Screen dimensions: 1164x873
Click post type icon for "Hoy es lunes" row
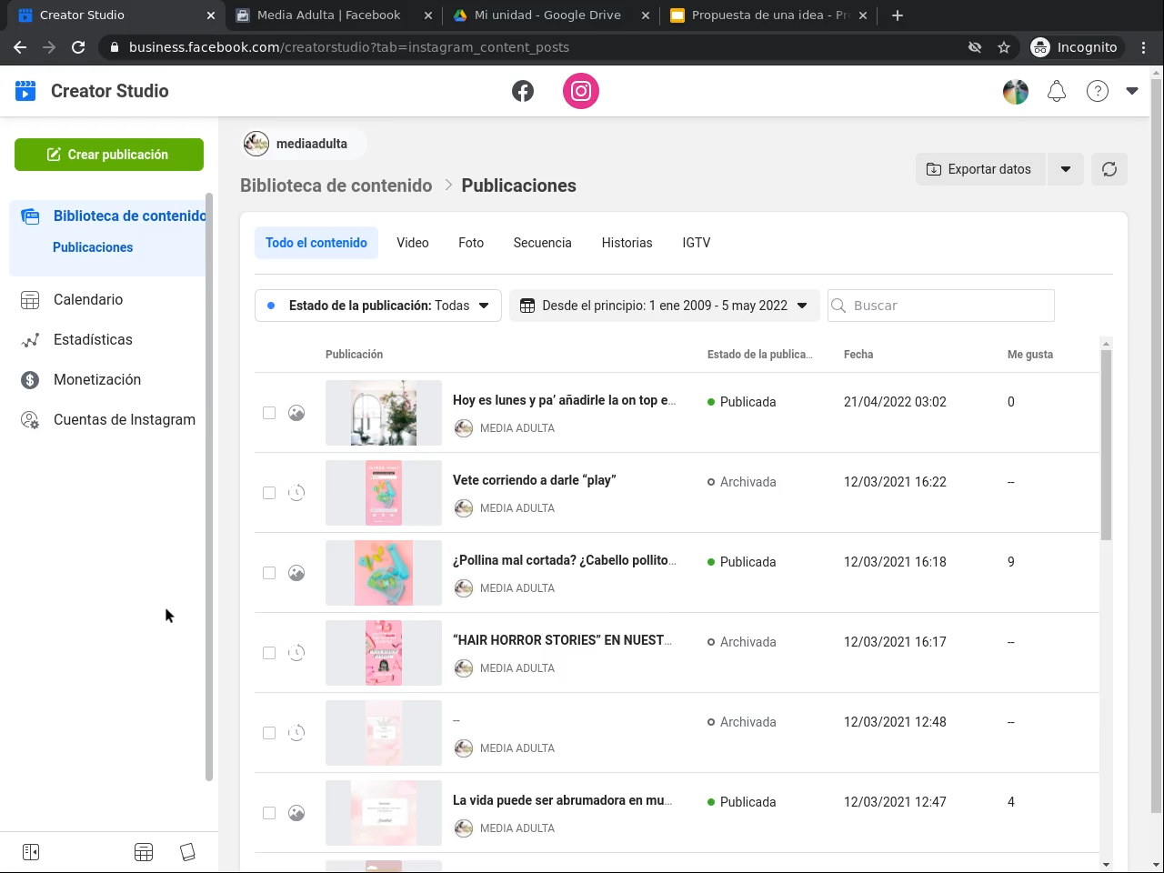coord(296,413)
